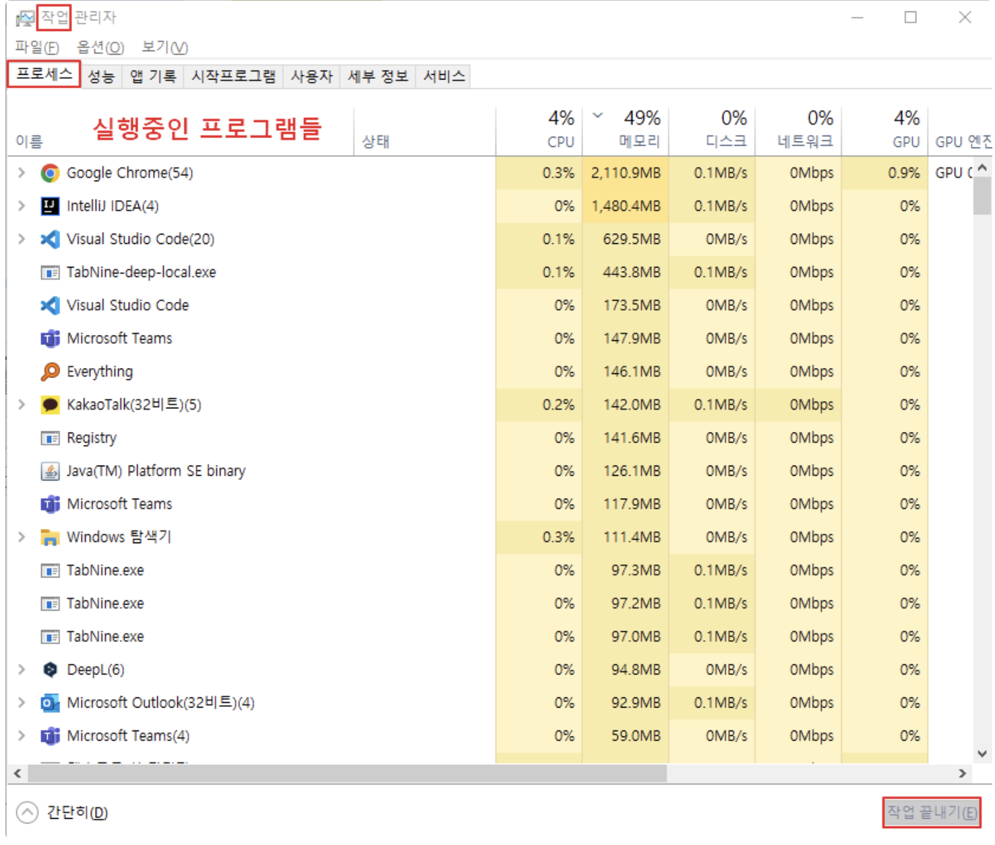Switch to the 세부 정보 tab

378,76
